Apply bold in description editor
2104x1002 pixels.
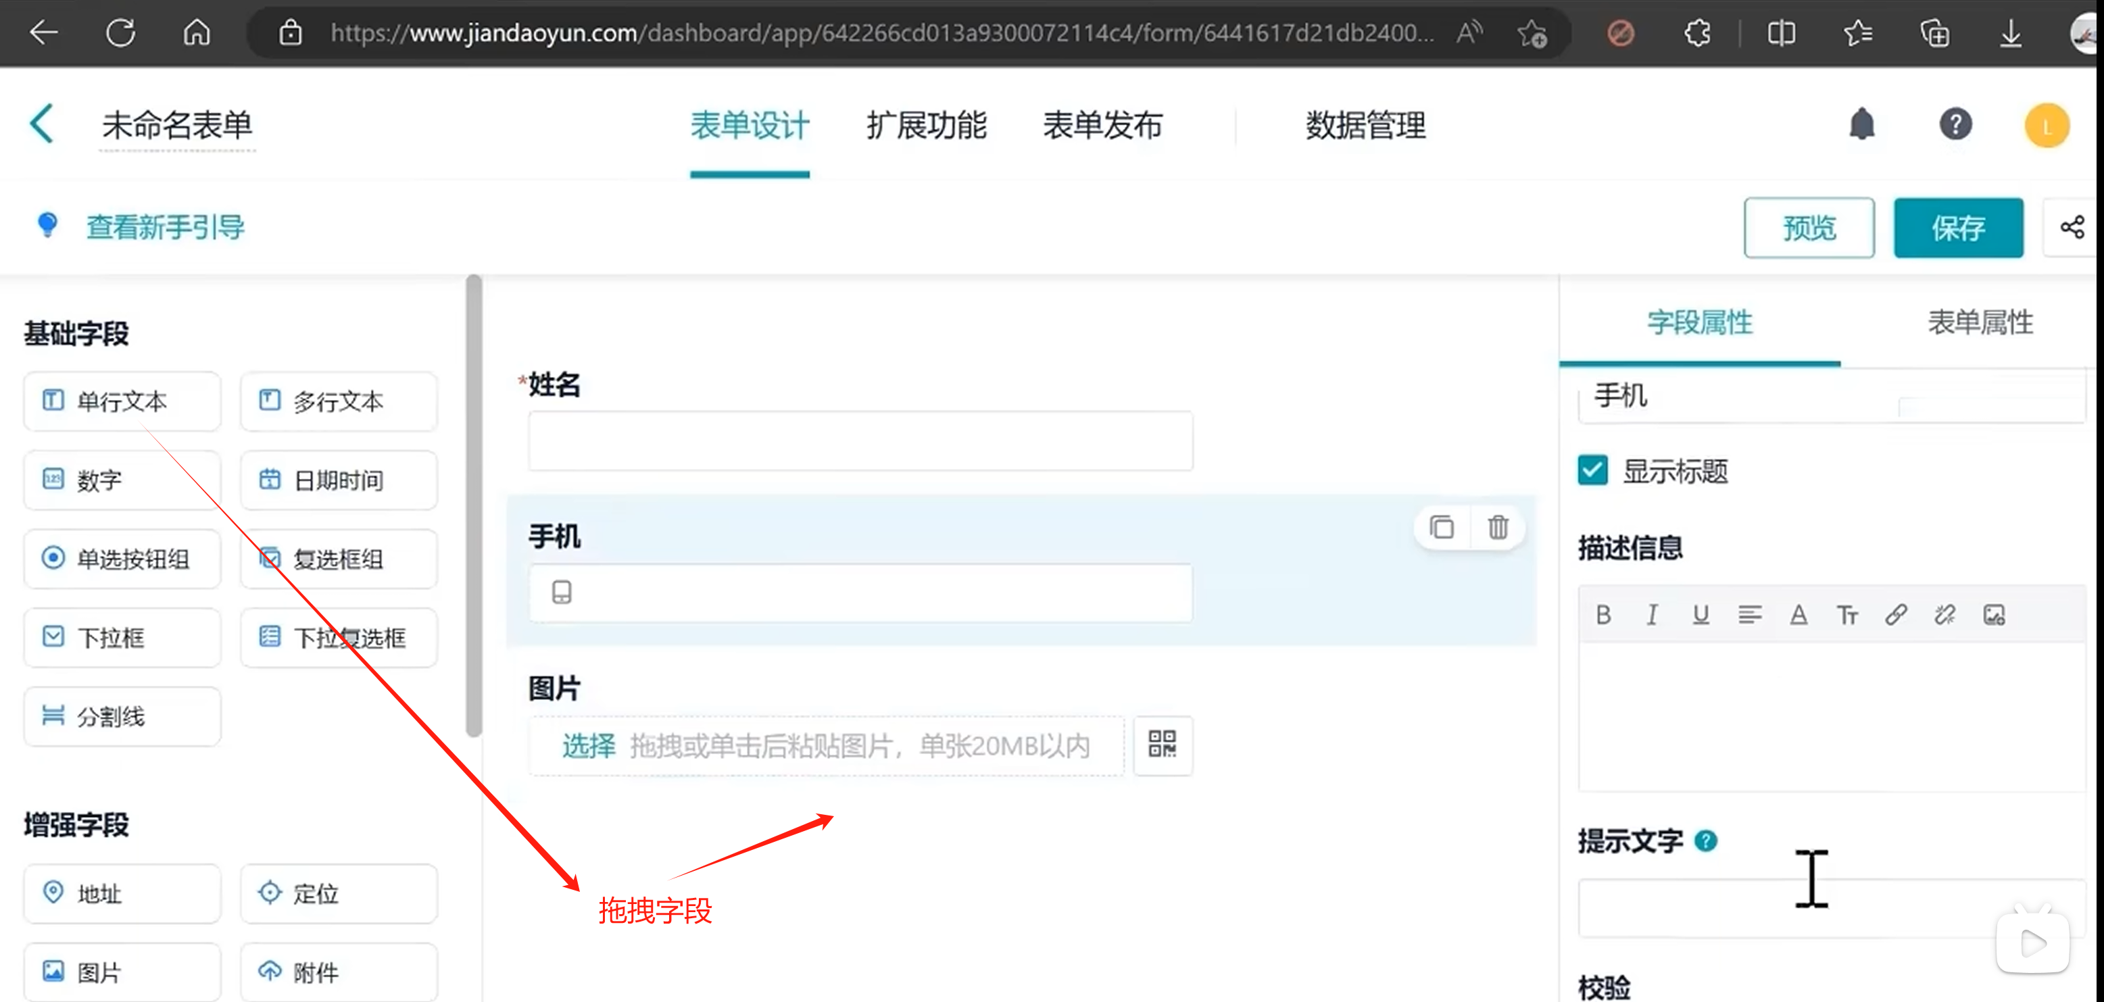(x=1603, y=614)
